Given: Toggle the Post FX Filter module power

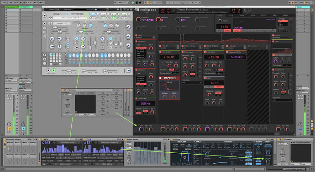Looking at the screenshot, I should 273,41.
